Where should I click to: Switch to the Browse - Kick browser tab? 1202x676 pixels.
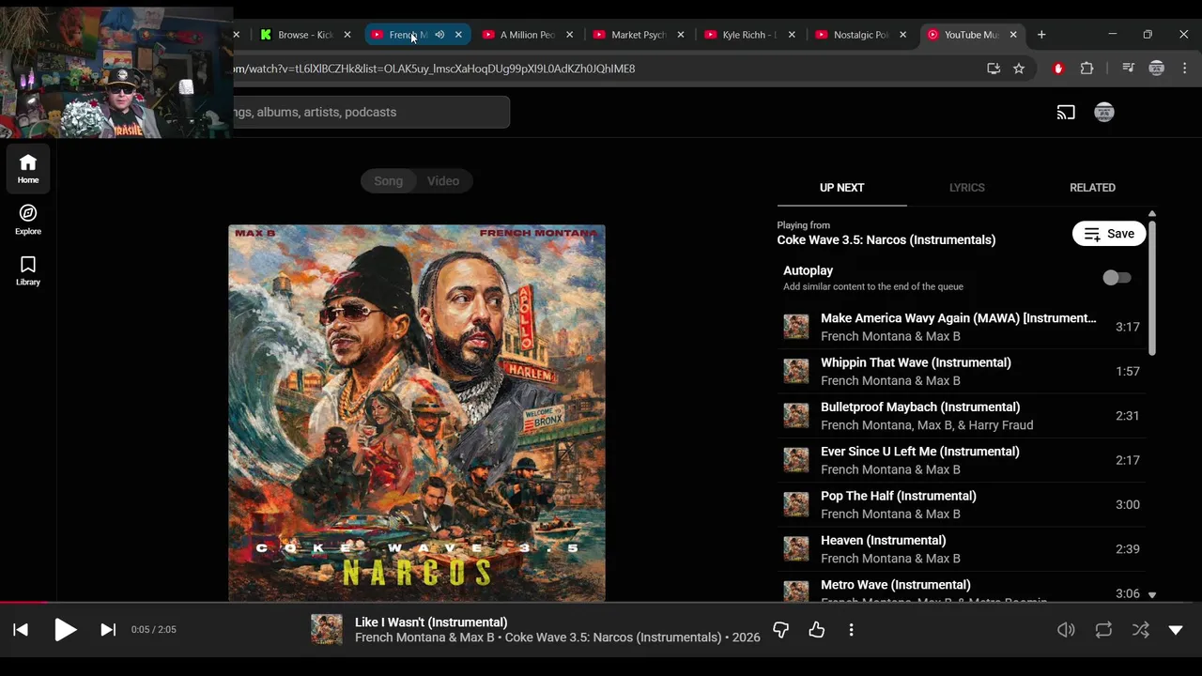pyautogui.click(x=304, y=35)
